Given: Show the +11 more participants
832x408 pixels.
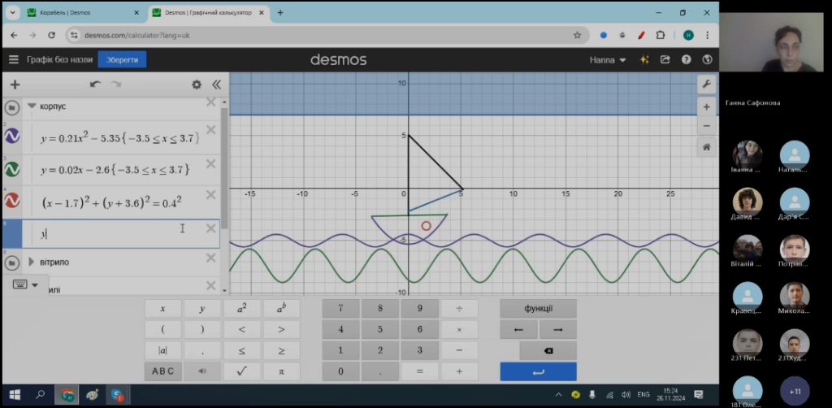Looking at the screenshot, I should 795,392.
